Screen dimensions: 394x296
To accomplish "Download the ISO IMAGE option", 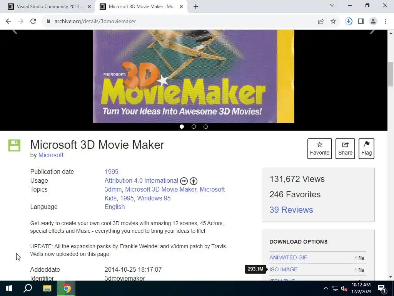I will point(284,269).
